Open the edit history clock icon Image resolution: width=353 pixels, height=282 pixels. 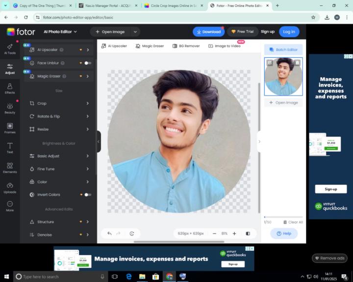point(132,234)
